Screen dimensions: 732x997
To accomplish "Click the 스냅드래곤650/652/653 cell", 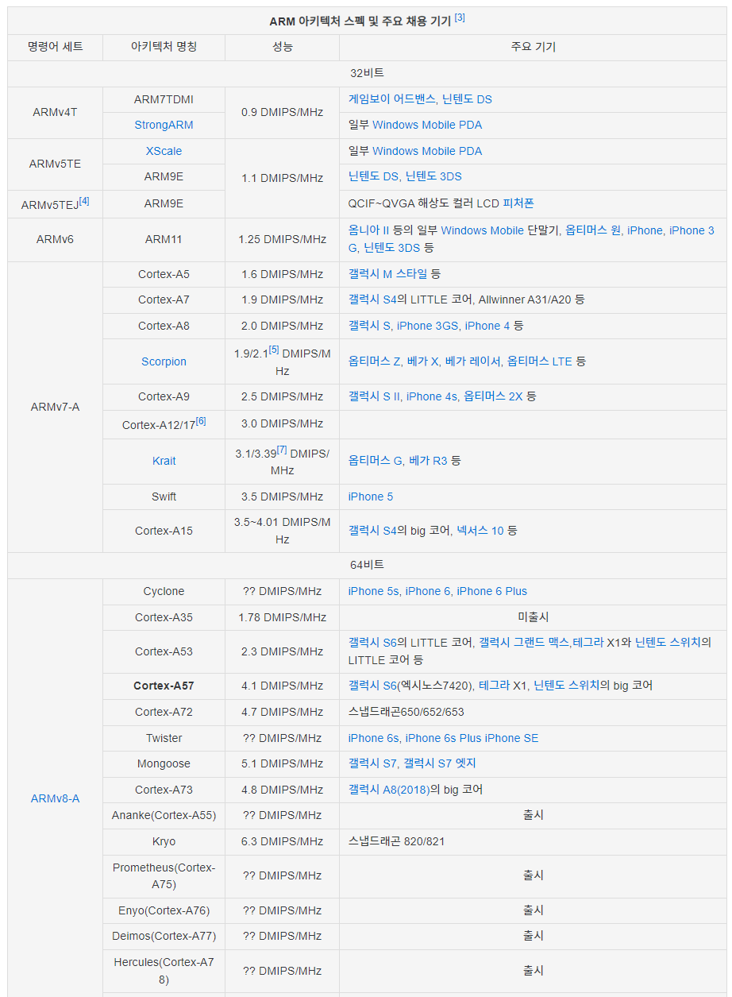I will point(533,712).
